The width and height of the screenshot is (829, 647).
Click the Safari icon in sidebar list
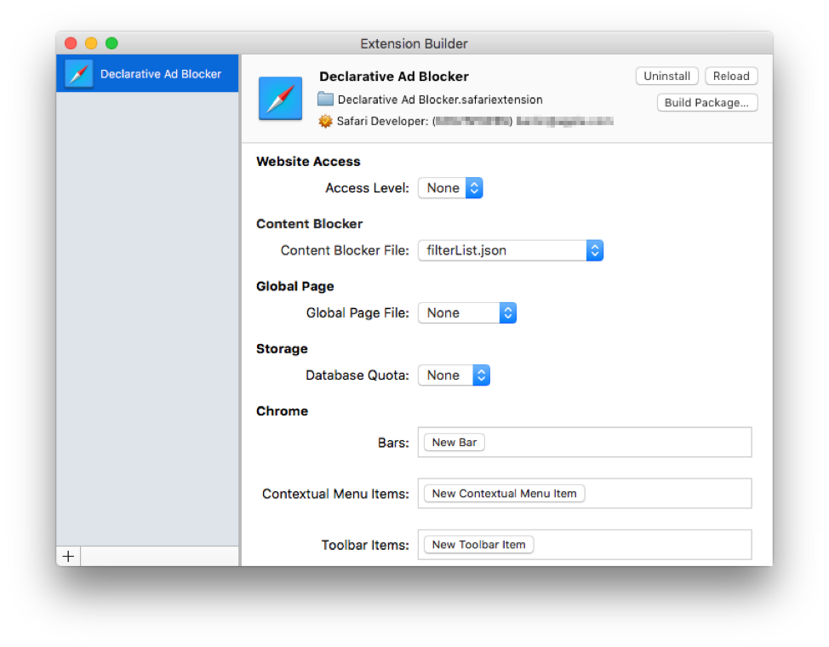click(79, 74)
